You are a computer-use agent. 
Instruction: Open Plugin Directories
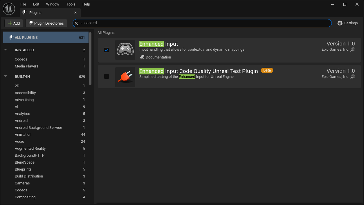point(46,23)
